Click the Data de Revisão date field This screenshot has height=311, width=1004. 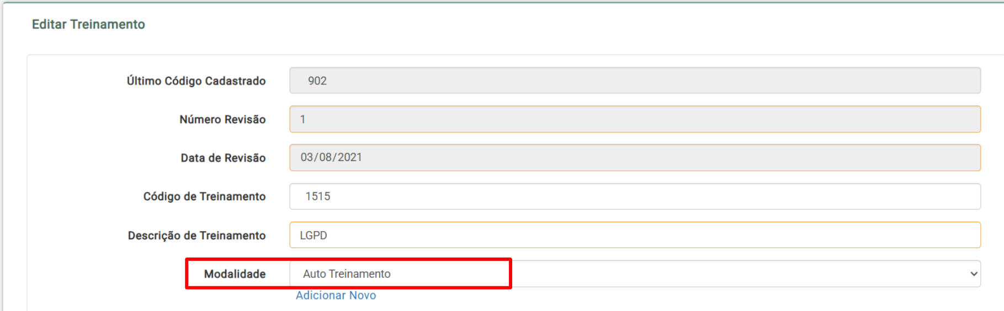click(635, 158)
